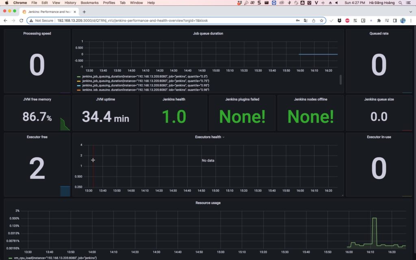Focus the address bar URL
This screenshot has height=260, width=416.
click(x=132, y=20)
